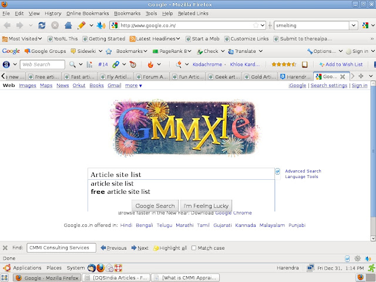Click the Thunderbird mail panel launcher
The width and height of the screenshot is (376, 282).
click(92, 268)
